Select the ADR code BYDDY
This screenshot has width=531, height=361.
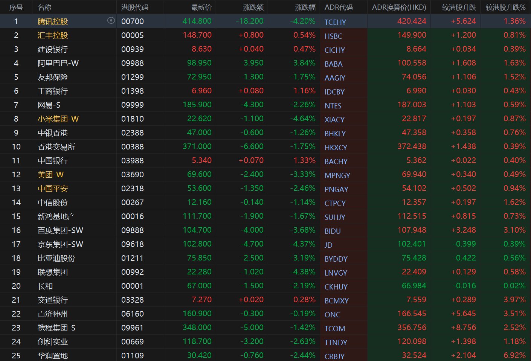pos(336,259)
